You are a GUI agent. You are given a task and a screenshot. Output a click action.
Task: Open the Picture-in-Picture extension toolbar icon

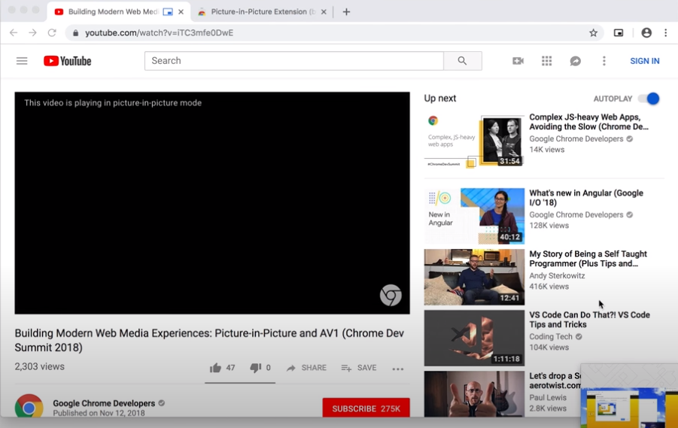pos(619,33)
